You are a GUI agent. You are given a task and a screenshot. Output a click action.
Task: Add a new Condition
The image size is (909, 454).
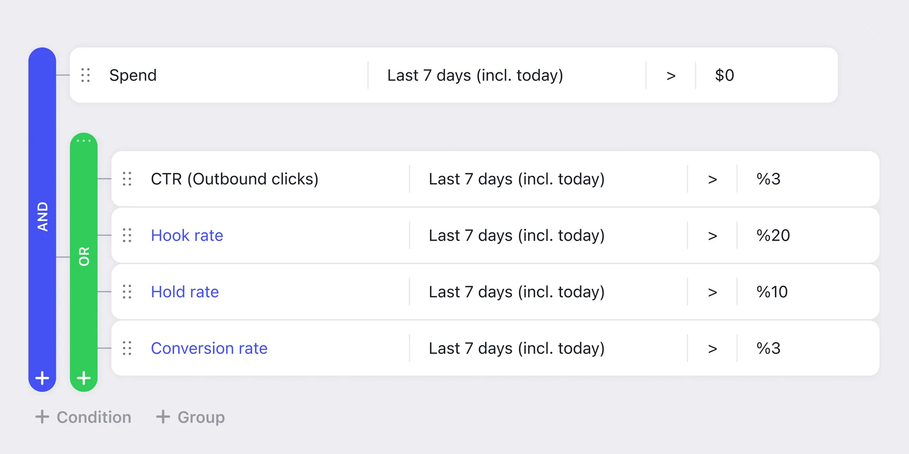coord(84,417)
